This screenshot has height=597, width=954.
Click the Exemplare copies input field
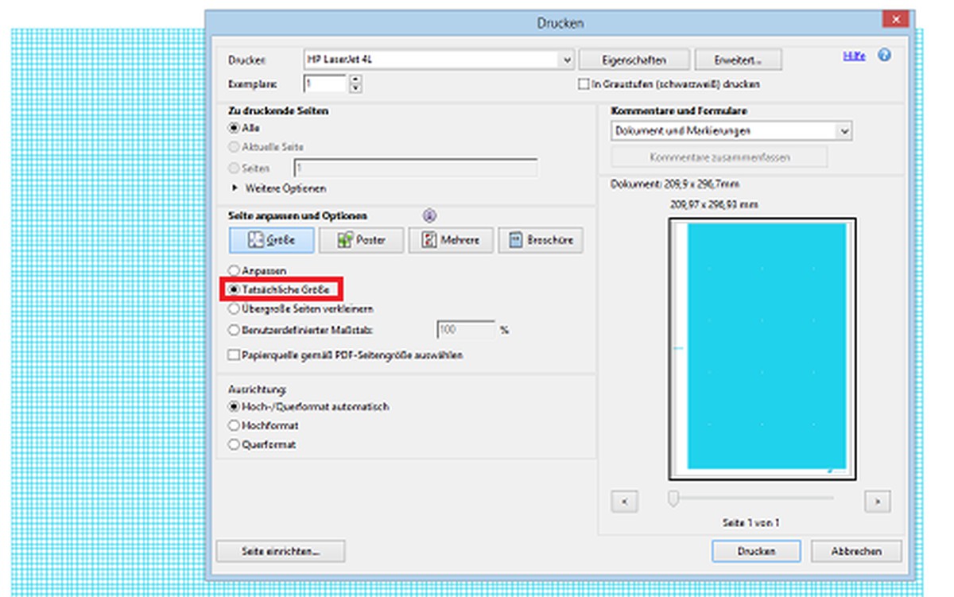tap(325, 83)
